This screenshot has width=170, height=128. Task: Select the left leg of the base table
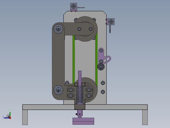(x=25, y=117)
